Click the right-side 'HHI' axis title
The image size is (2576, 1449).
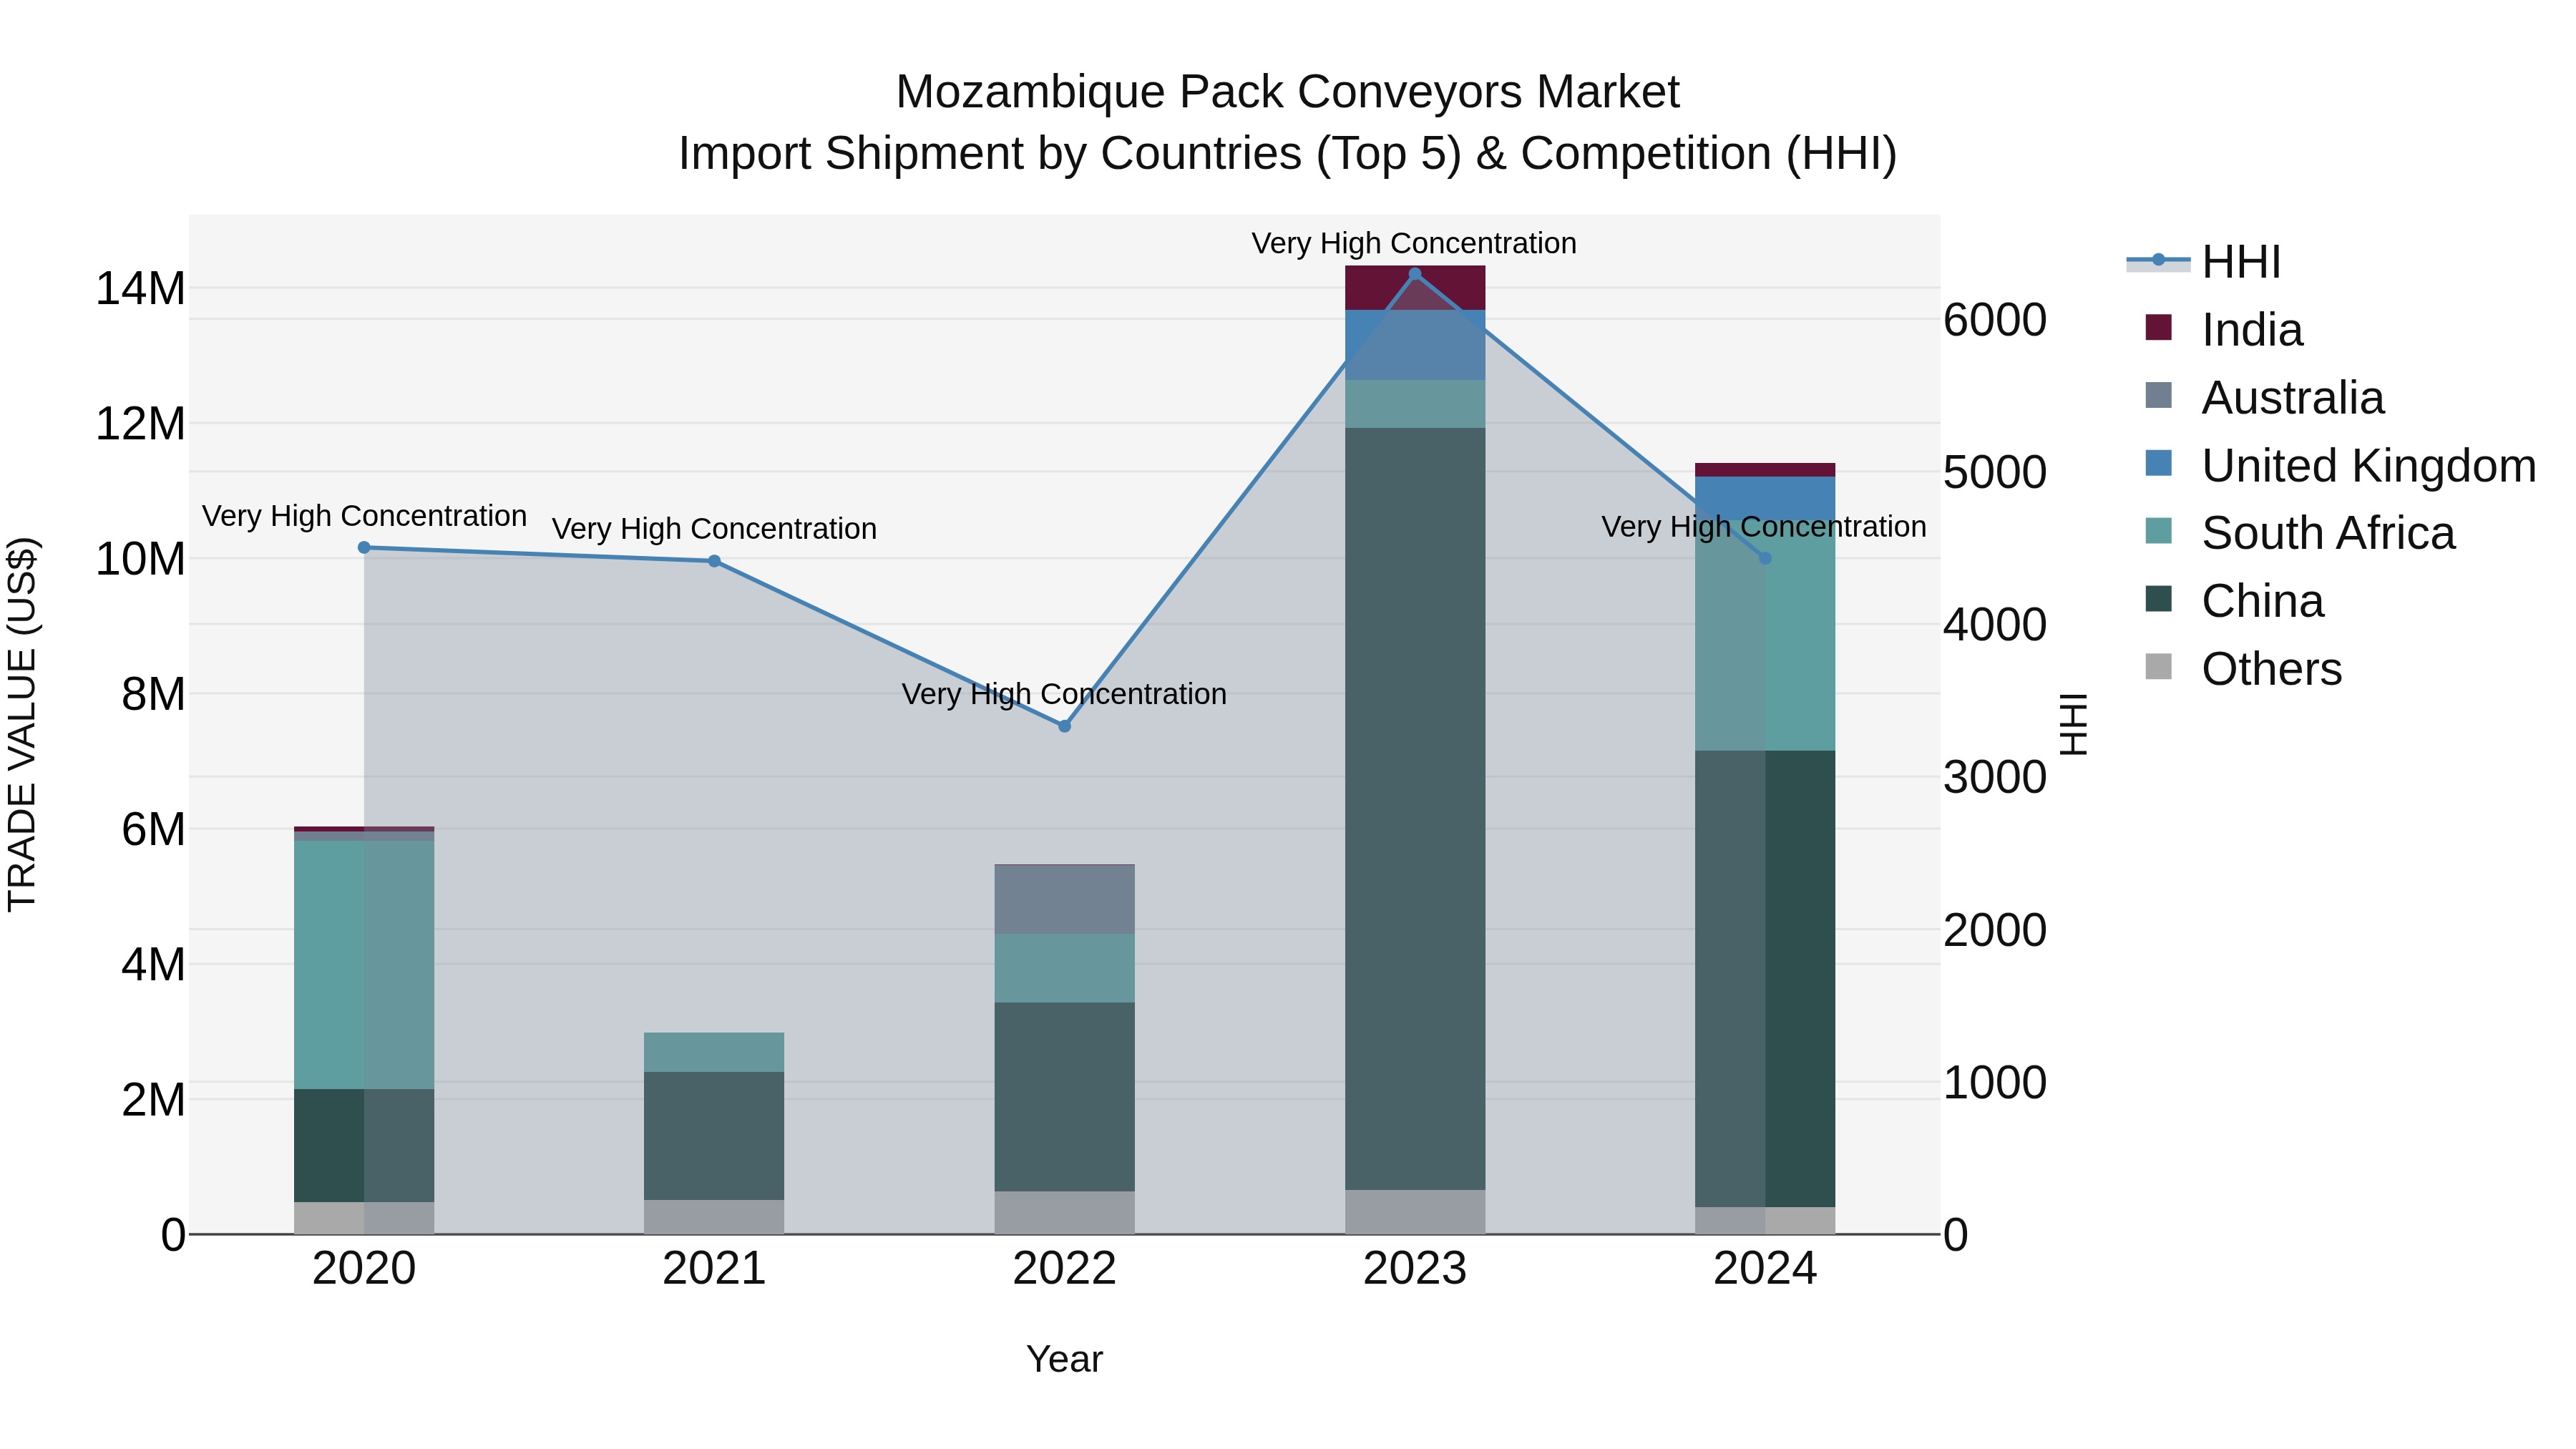2074,724
